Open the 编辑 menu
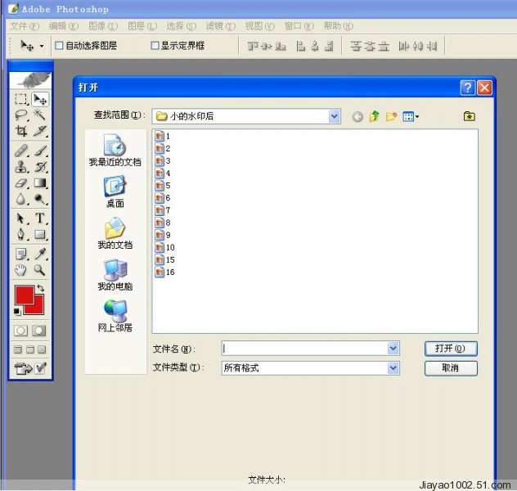 tap(64, 25)
